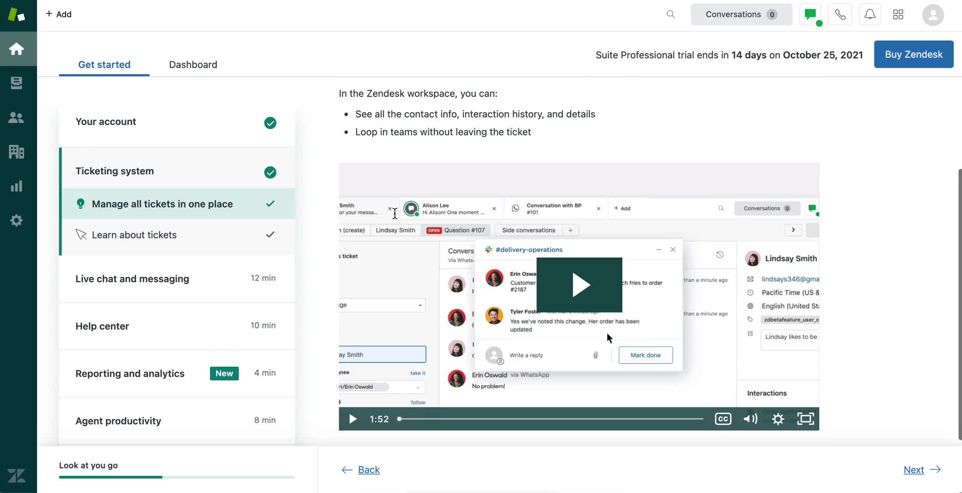The image size is (962, 493).
Task: Click the Ticketing system green checkmark
Action: pyautogui.click(x=270, y=172)
